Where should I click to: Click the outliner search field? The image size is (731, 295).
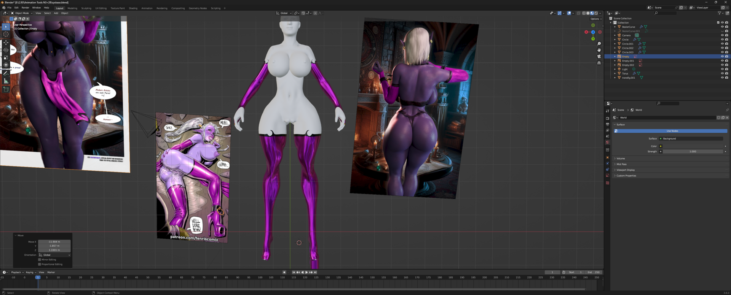click(x=665, y=13)
